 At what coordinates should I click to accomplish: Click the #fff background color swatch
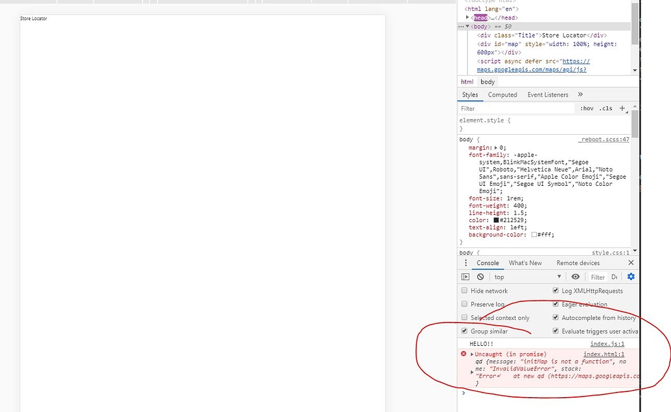534,235
